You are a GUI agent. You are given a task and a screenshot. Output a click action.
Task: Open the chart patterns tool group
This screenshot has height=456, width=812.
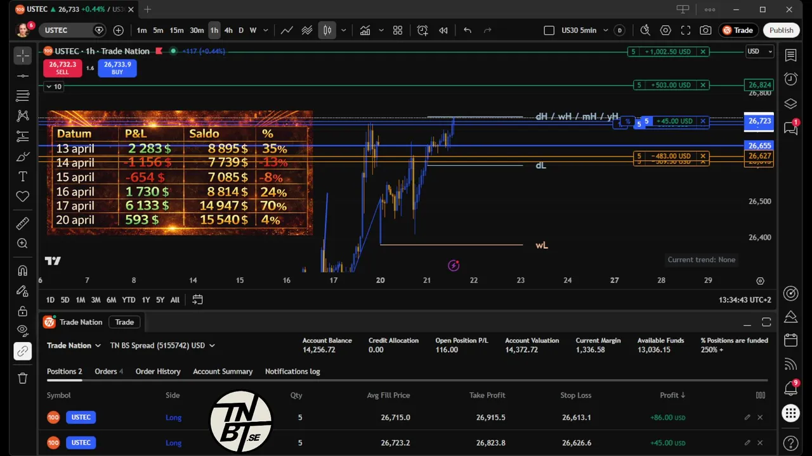point(23,116)
